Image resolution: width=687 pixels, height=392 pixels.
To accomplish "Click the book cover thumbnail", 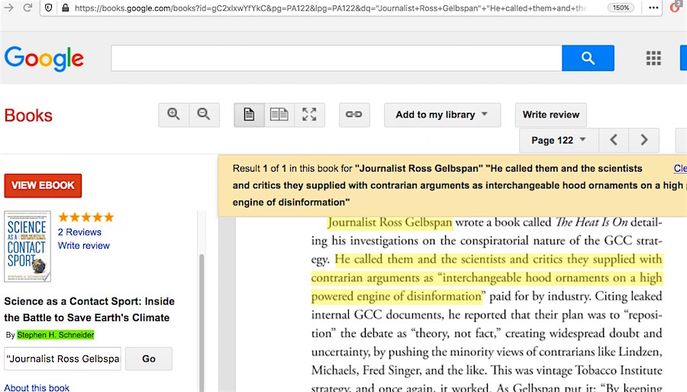I will pyautogui.click(x=27, y=246).
